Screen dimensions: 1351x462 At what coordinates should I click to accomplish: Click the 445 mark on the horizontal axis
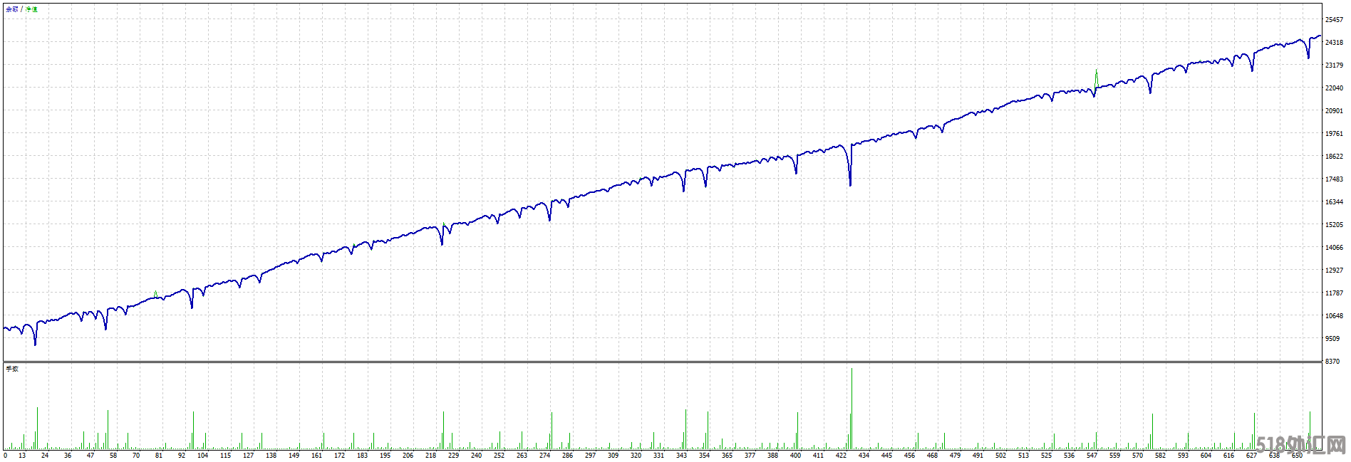tap(886, 456)
